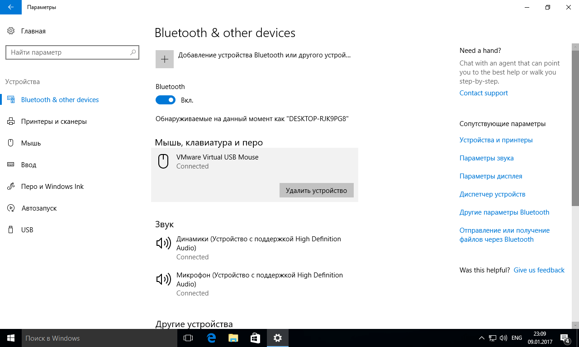The height and width of the screenshot is (347, 579).
Task: Click the volume icon in the system tray
Action: pyautogui.click(x=503, y=338)
